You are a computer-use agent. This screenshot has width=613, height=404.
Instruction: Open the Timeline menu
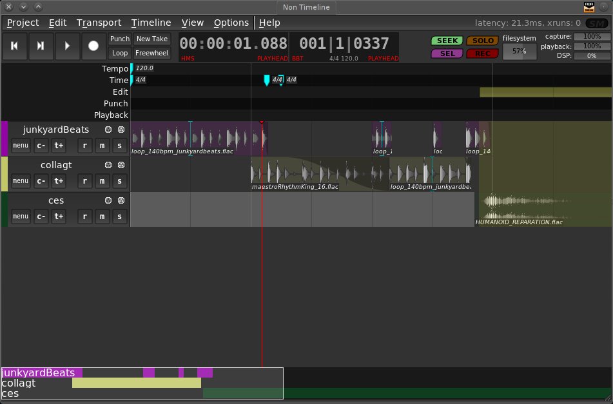[151, 23]
